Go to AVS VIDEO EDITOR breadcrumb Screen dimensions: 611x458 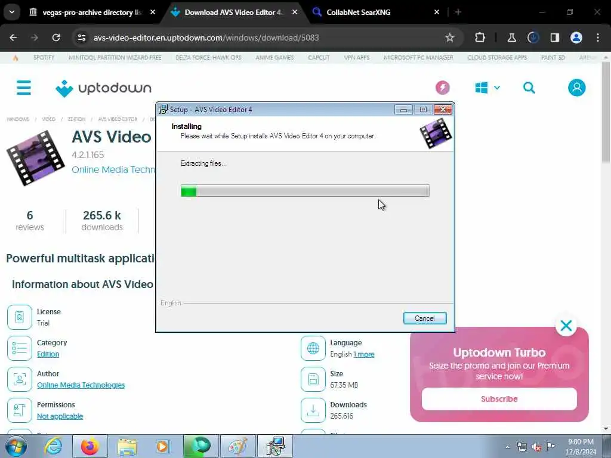coord(118,119)
